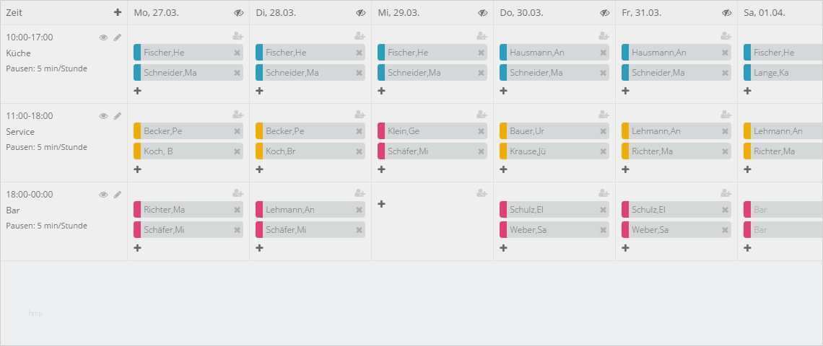Add a new shift row via the Zeit plus icon
The image size is (823, 346).
118,12
